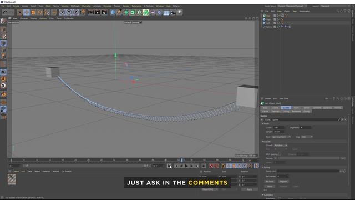Toggle Position keyframe recording icon
Screen dimensions: 355x200
point(229,166)
